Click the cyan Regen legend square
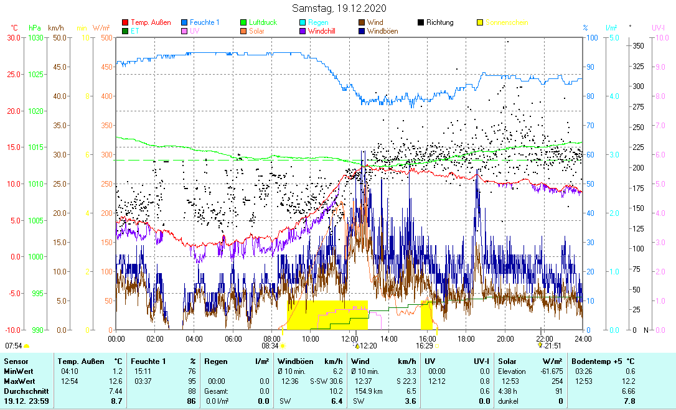 303,23
